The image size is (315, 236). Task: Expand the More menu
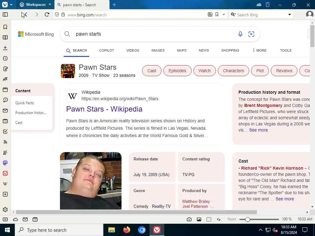[x=260, y=50]
